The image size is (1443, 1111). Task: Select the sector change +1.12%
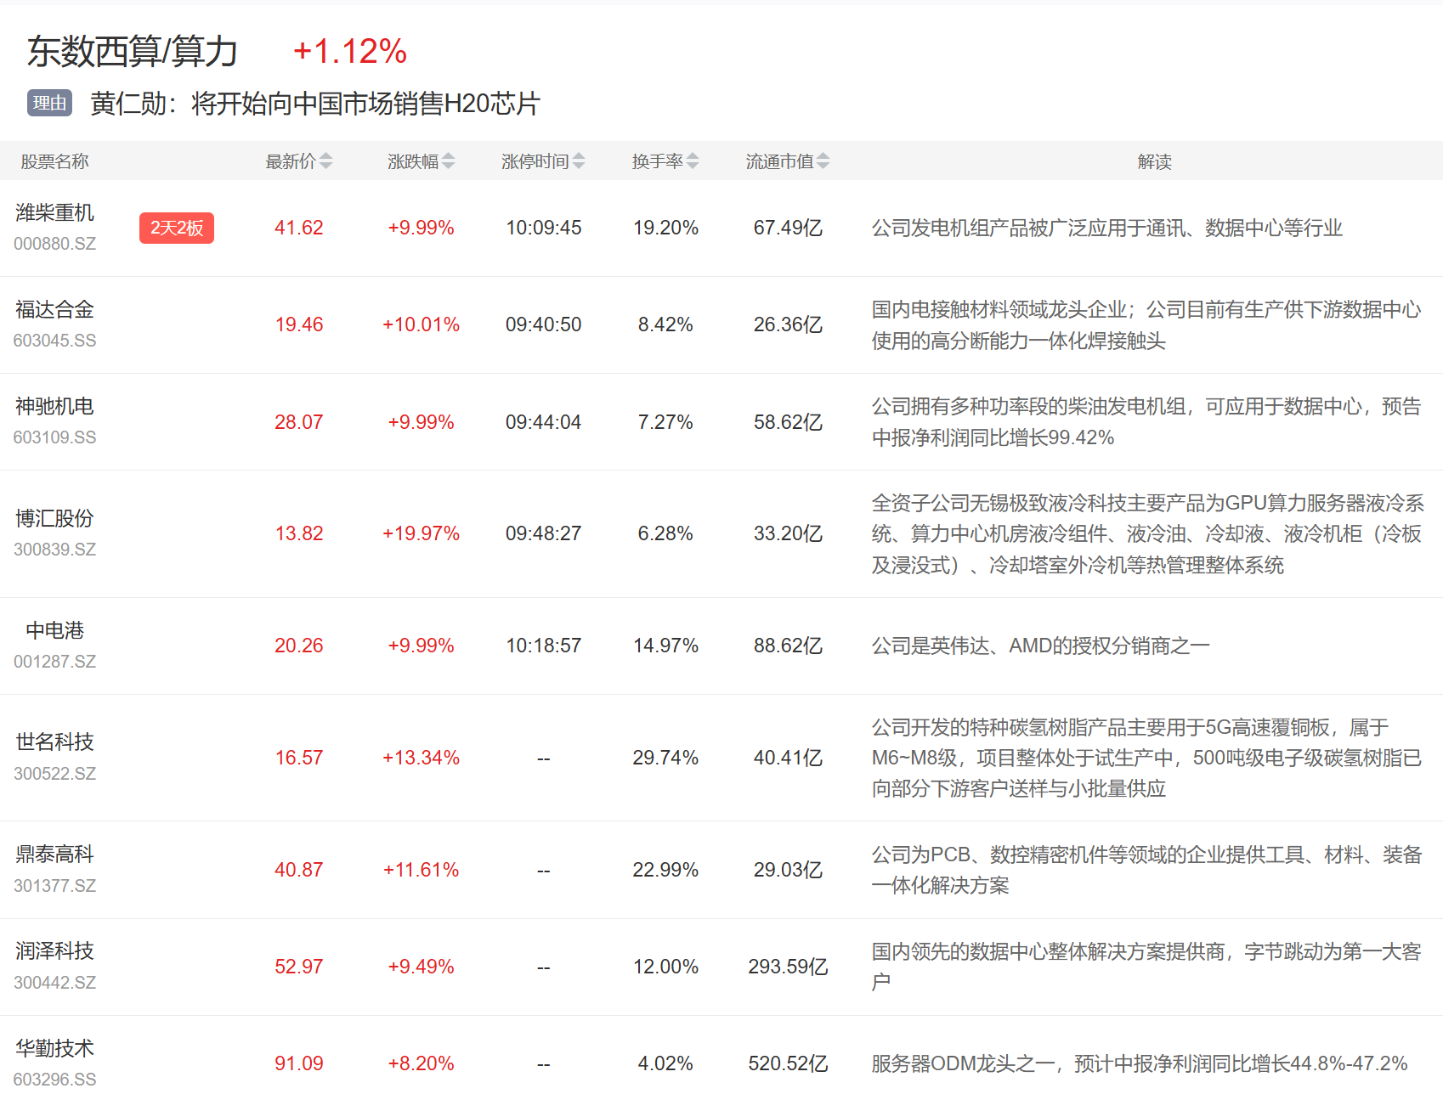350,51
